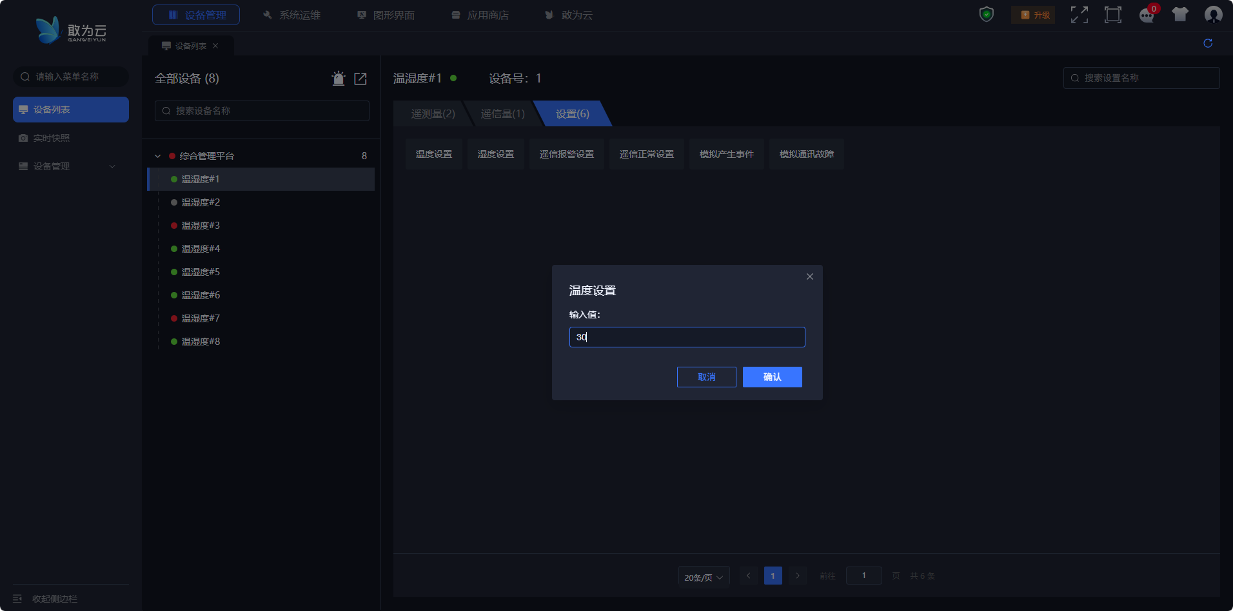Viewport: 1233px width, 611px height.
Task: Click the export popout icon
Action: pos(360,79)
